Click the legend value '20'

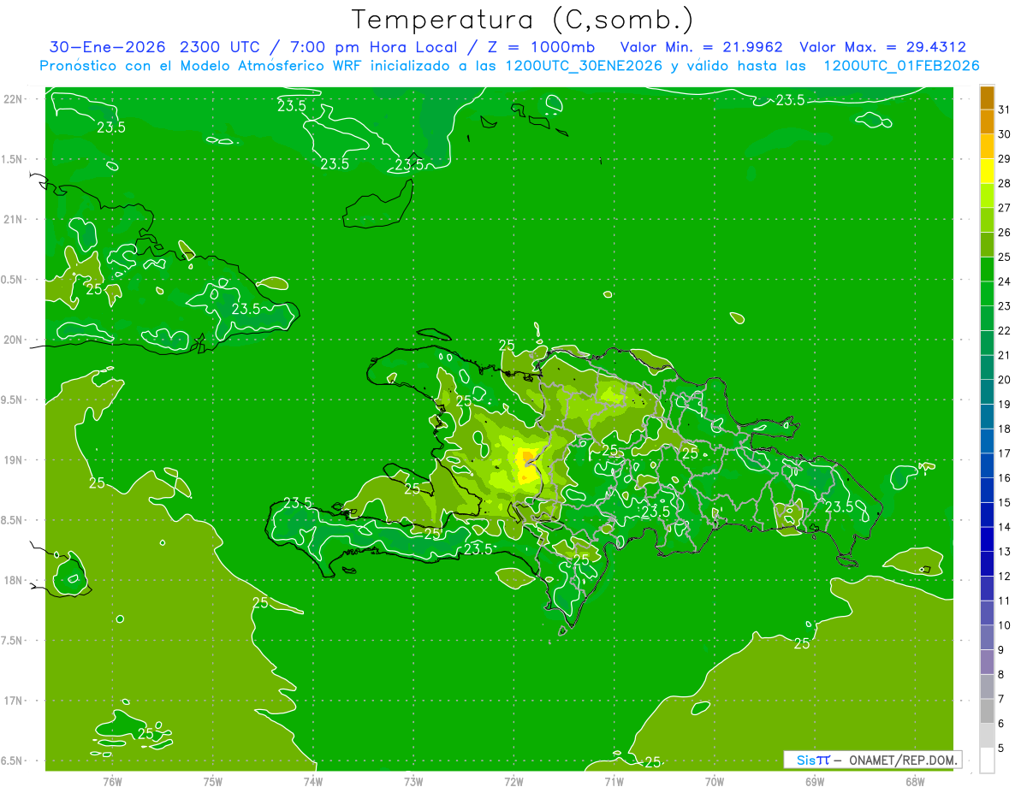[1004, 380]
